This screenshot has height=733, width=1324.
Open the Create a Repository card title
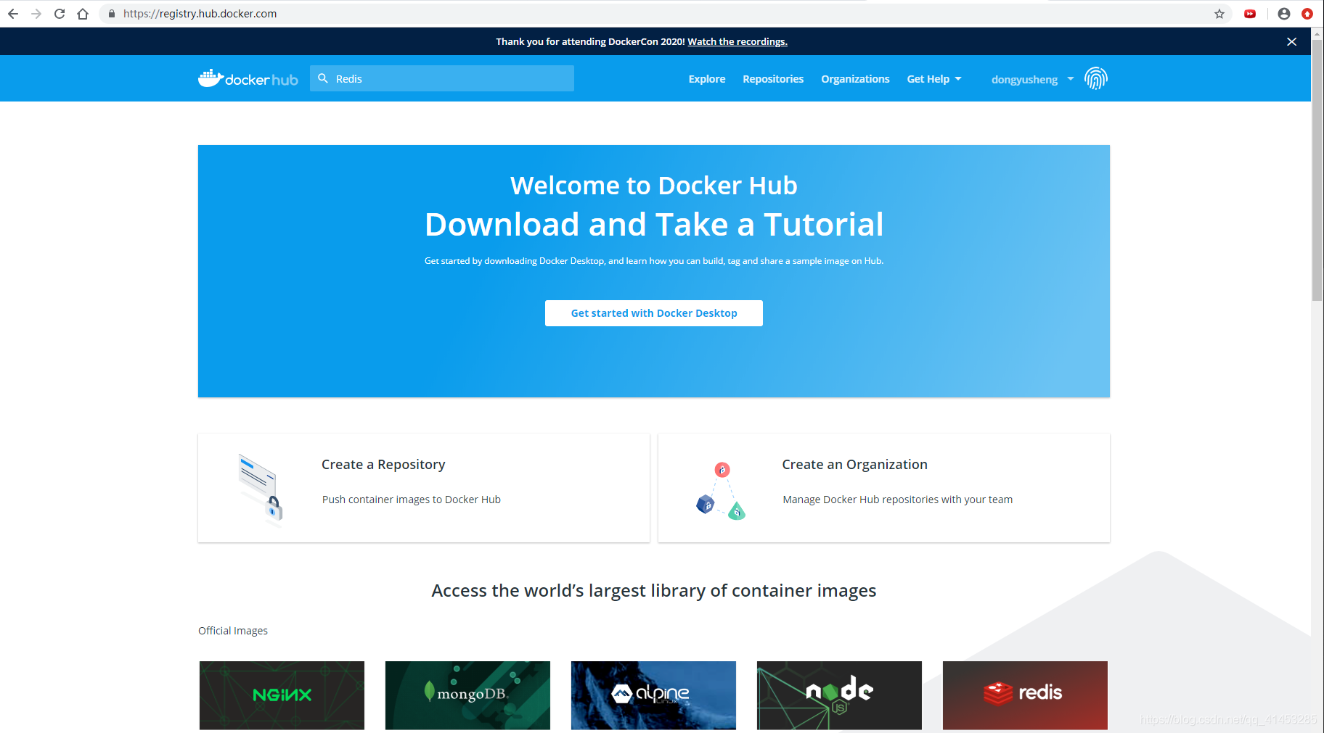[x=383, y=465]
